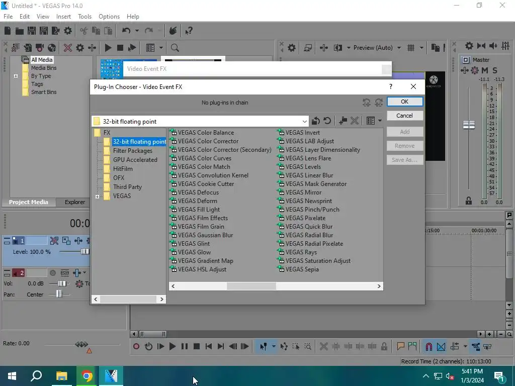515x386 pixels.
Task: Toggle arm for record on track 2
Action: click(x=52, y=273)
